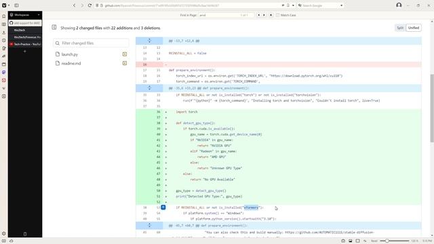434x244 pixels.
Task: Open the address bar dropdown arrow
Action: 293,5
